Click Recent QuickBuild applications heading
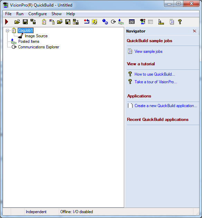The width and height of the screenshot is (202, 218). pos(158,120)
